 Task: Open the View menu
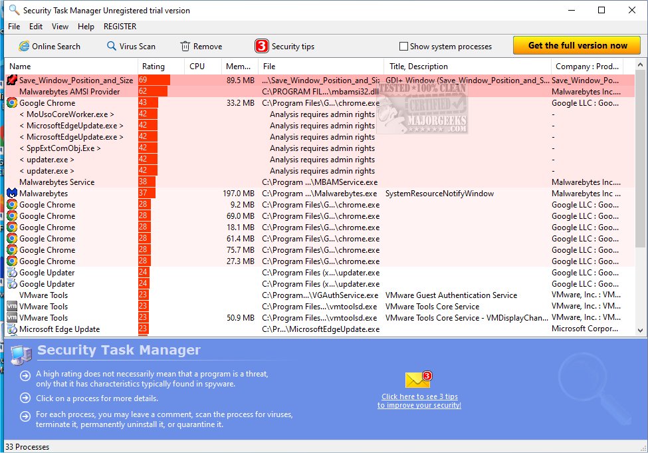tap(60, 27)
